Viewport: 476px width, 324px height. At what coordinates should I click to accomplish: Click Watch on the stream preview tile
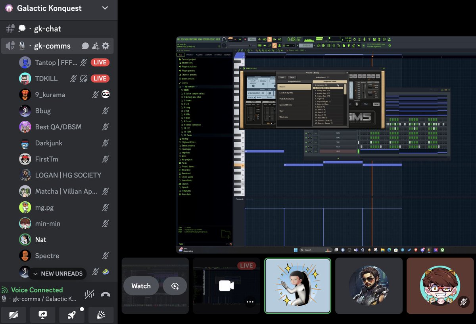pos(141,286)
